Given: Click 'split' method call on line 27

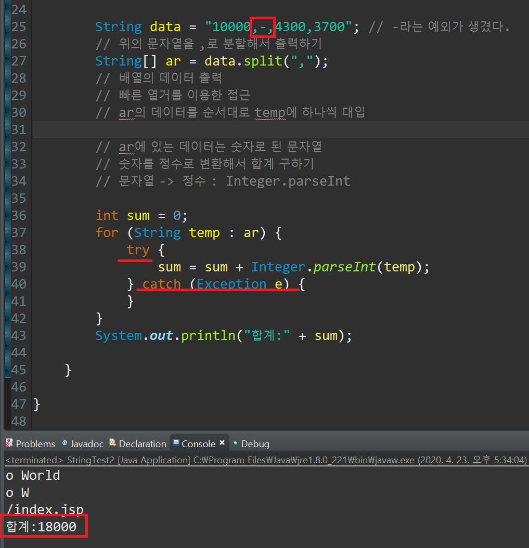Looking at the screenshot, I should (x=263, y=61).
